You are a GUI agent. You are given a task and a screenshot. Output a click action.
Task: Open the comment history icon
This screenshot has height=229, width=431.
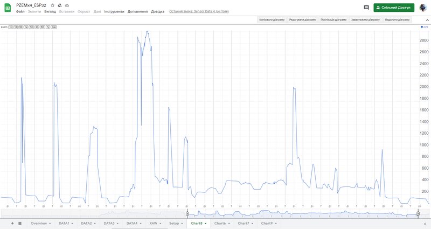pyautogui.click(x=366, y=8)
